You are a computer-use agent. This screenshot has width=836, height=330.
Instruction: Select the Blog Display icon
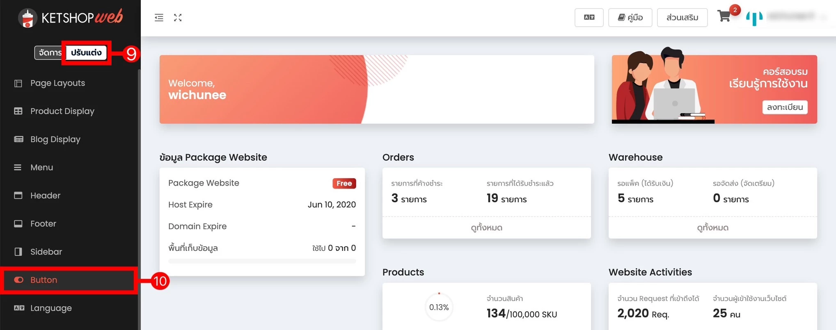click(x=18, y=139)
